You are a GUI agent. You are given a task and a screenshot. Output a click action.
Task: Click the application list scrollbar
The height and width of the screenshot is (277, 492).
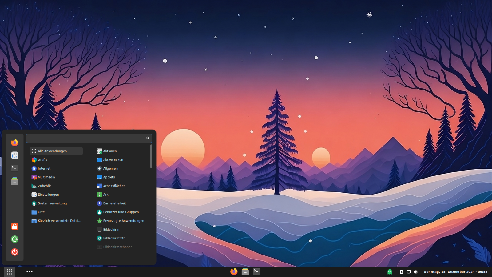(151, 157)
